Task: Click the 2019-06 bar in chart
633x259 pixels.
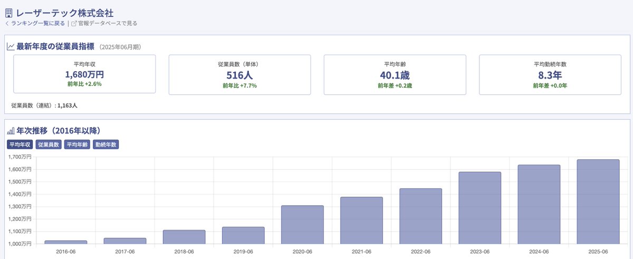Action: pos(243,235)
